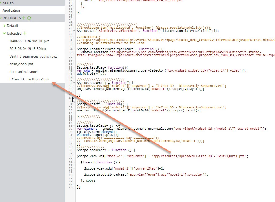This screenshot has height=202, width=275.
Task: Fold sequence2 function at line 66
Action: pyautogui.click(x=74, y=150)
